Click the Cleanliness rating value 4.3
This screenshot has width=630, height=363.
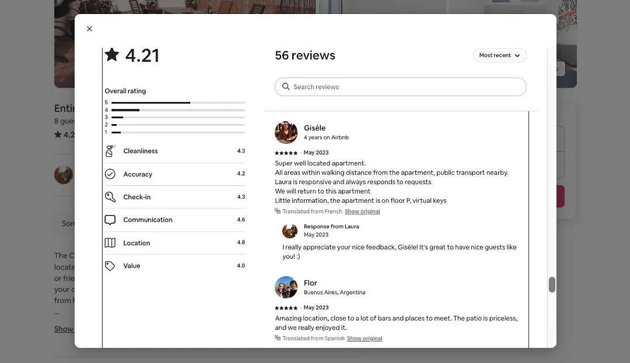[241, 151]
